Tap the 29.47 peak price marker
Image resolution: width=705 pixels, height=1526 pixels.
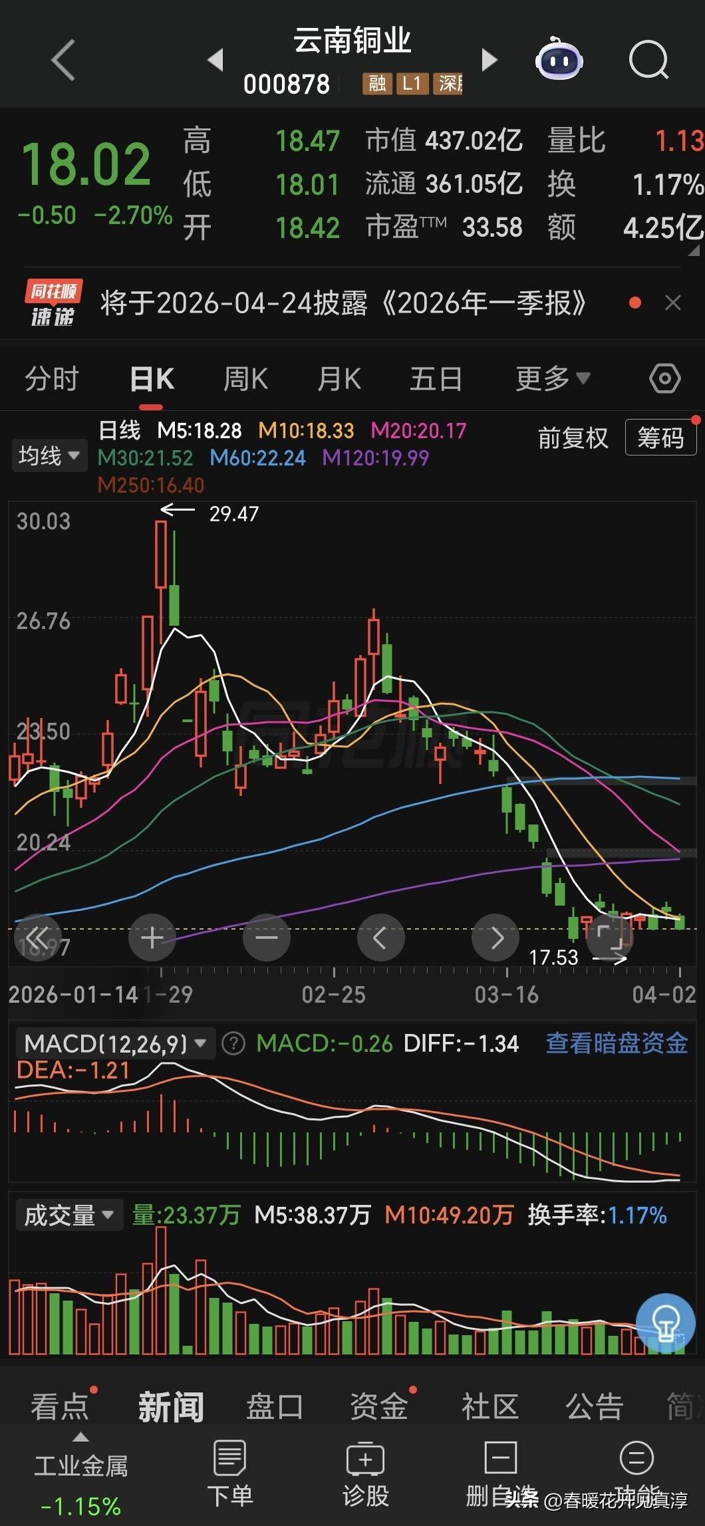coord(233,513)
